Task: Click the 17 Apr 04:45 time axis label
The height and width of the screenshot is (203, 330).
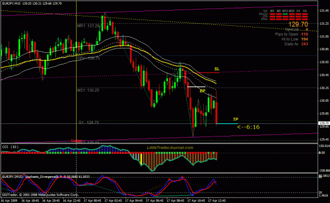Action: [134, 201]
